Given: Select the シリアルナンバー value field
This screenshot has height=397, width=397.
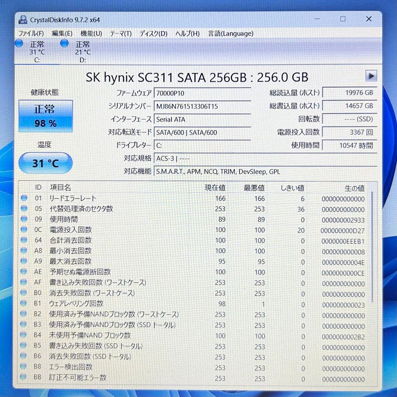Looking at the screenshot, I should click(202, 106).
